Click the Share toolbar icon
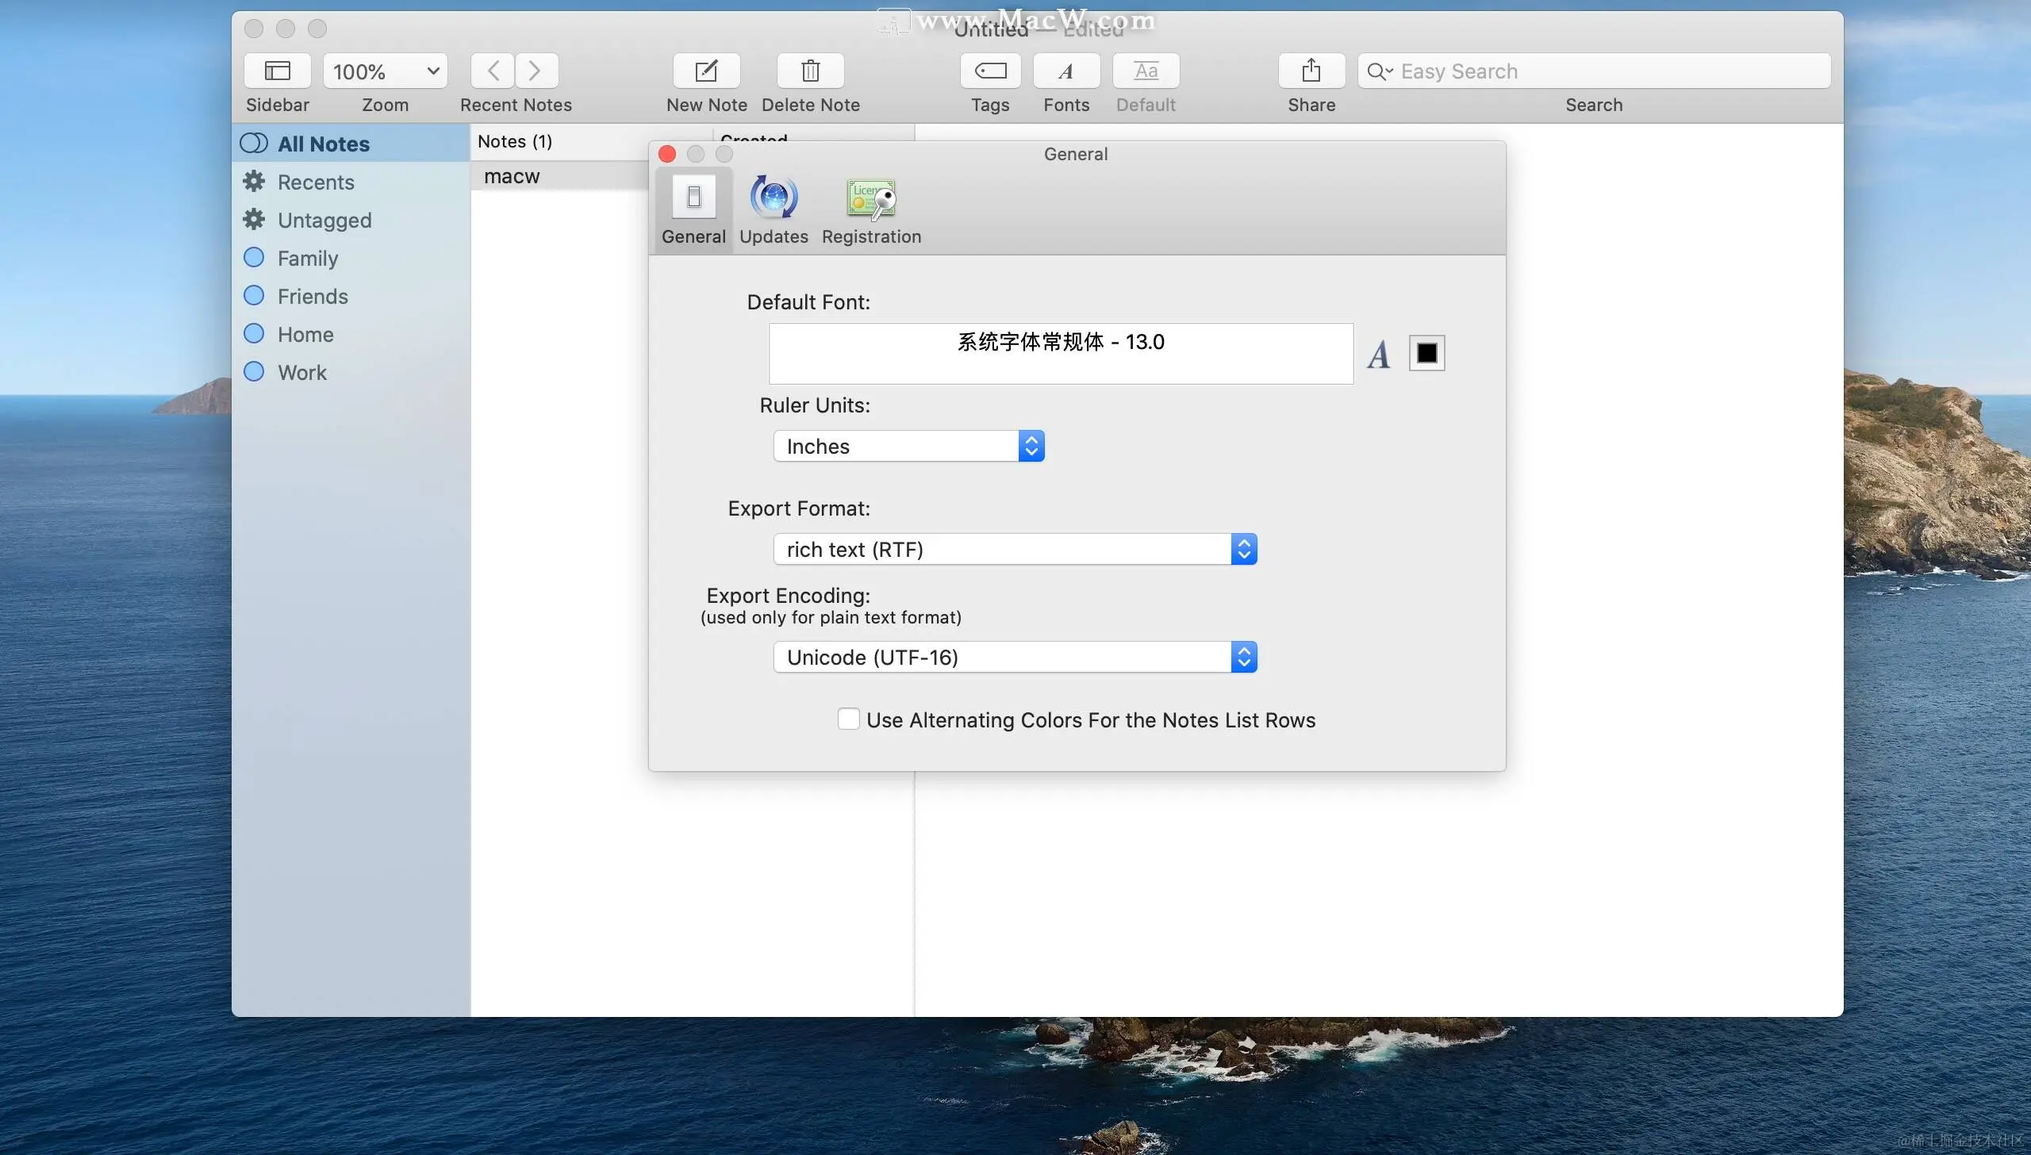Image resolution: width=2031 pixels, height=1155 pixels. pyautogui.click(x=1311, y=71)
